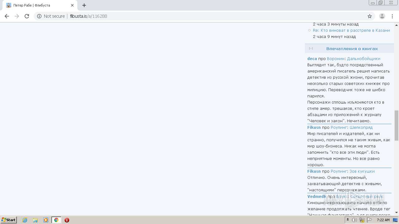
Task: Go back to the previous page
Action: point(7,16)
